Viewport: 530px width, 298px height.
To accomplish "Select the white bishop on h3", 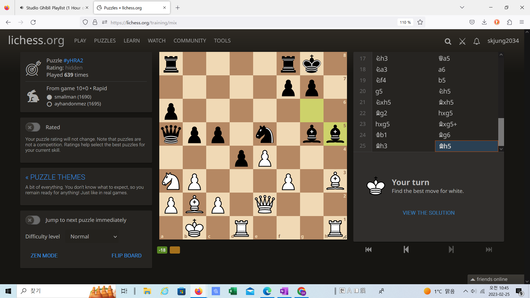I will 335,181.
